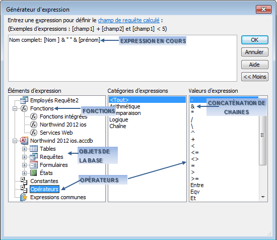
Task: Select Employés Requête2 in the elements tree
Action: (54, 100)
